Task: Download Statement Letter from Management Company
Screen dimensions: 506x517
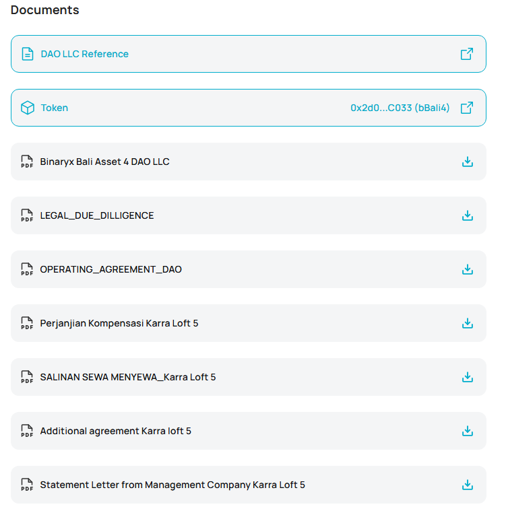Action: [468, 485]
